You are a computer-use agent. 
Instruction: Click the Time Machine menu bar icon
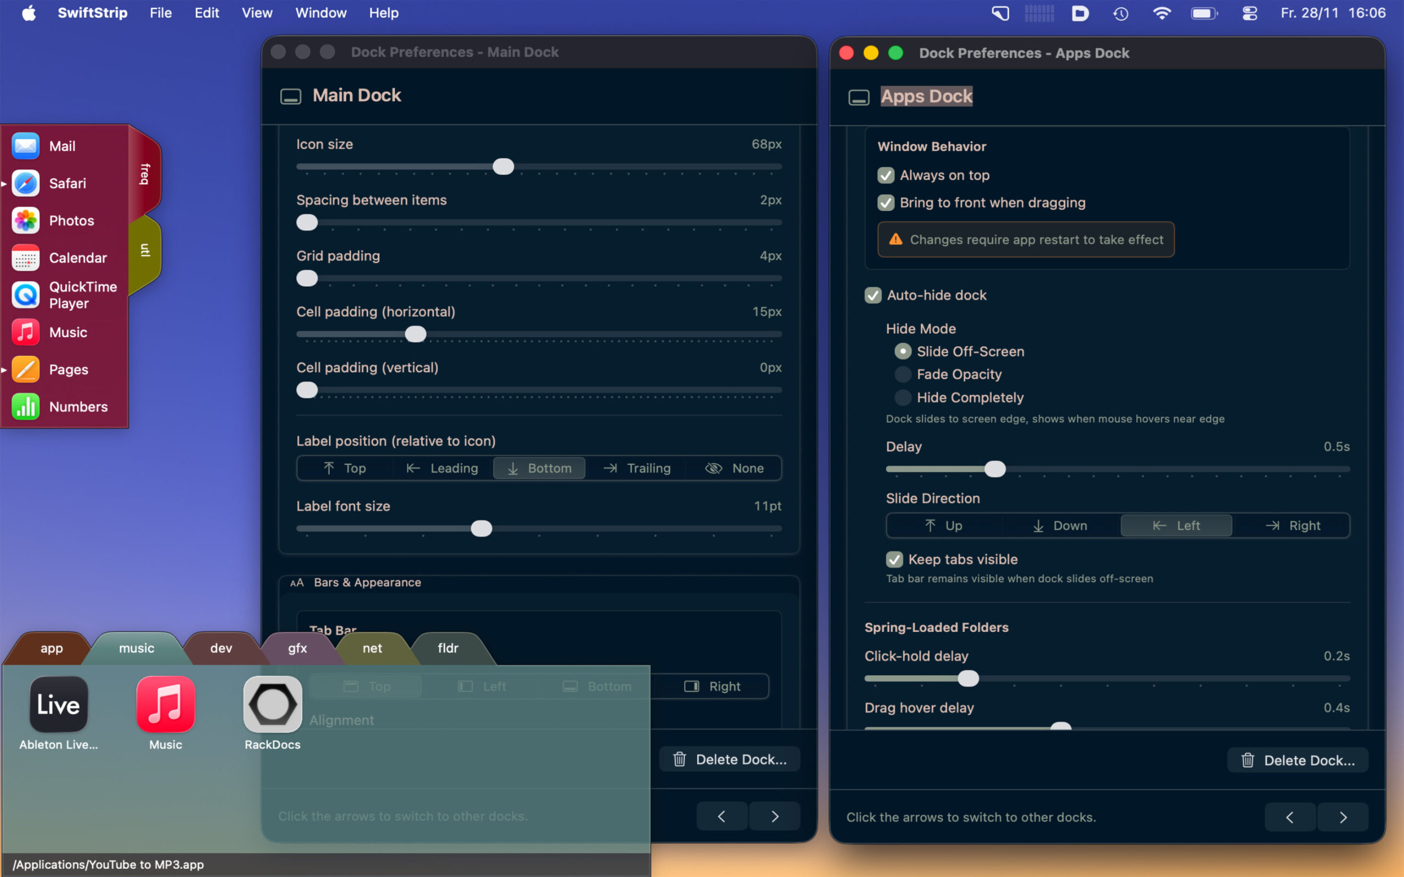1120,13
